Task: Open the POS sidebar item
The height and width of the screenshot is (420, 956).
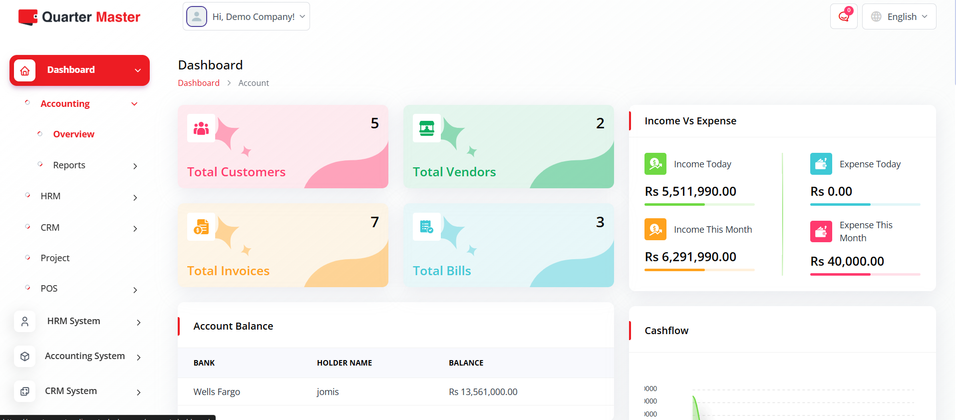Action: tap(49, 288)
